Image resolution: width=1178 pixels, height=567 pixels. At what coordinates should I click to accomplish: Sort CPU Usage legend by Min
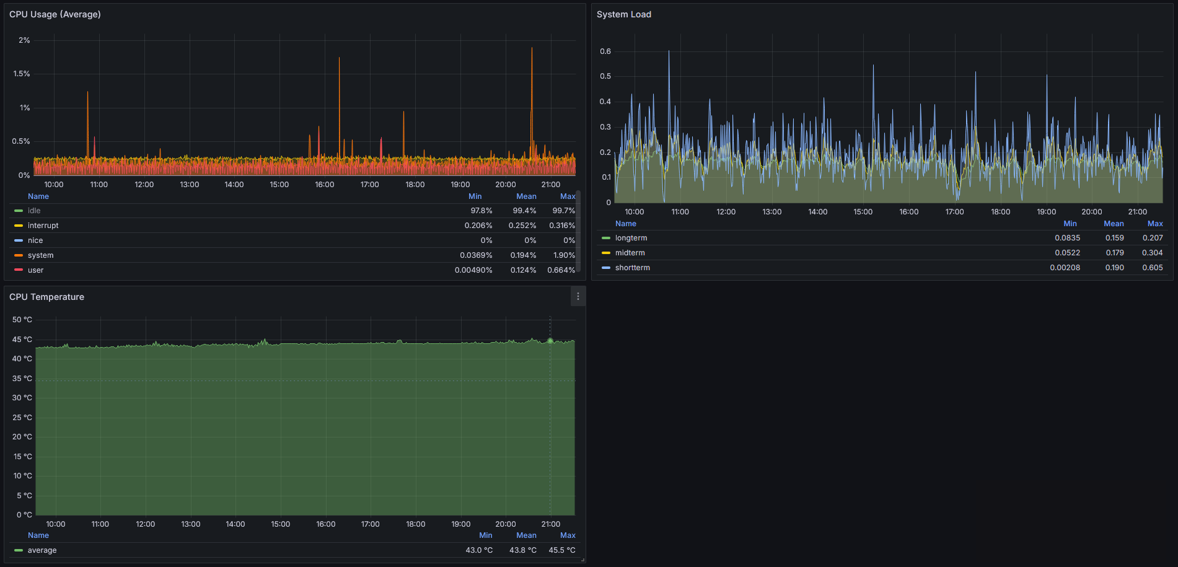point(475,196)
